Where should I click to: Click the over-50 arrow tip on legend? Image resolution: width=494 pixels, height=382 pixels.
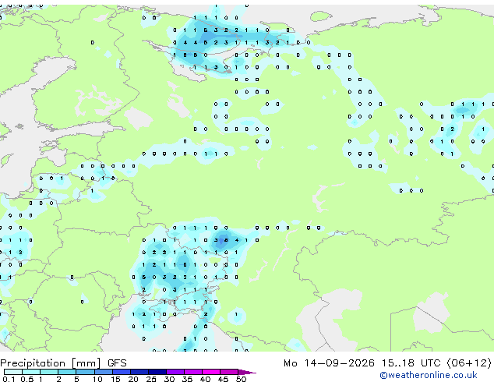(247, 372)
